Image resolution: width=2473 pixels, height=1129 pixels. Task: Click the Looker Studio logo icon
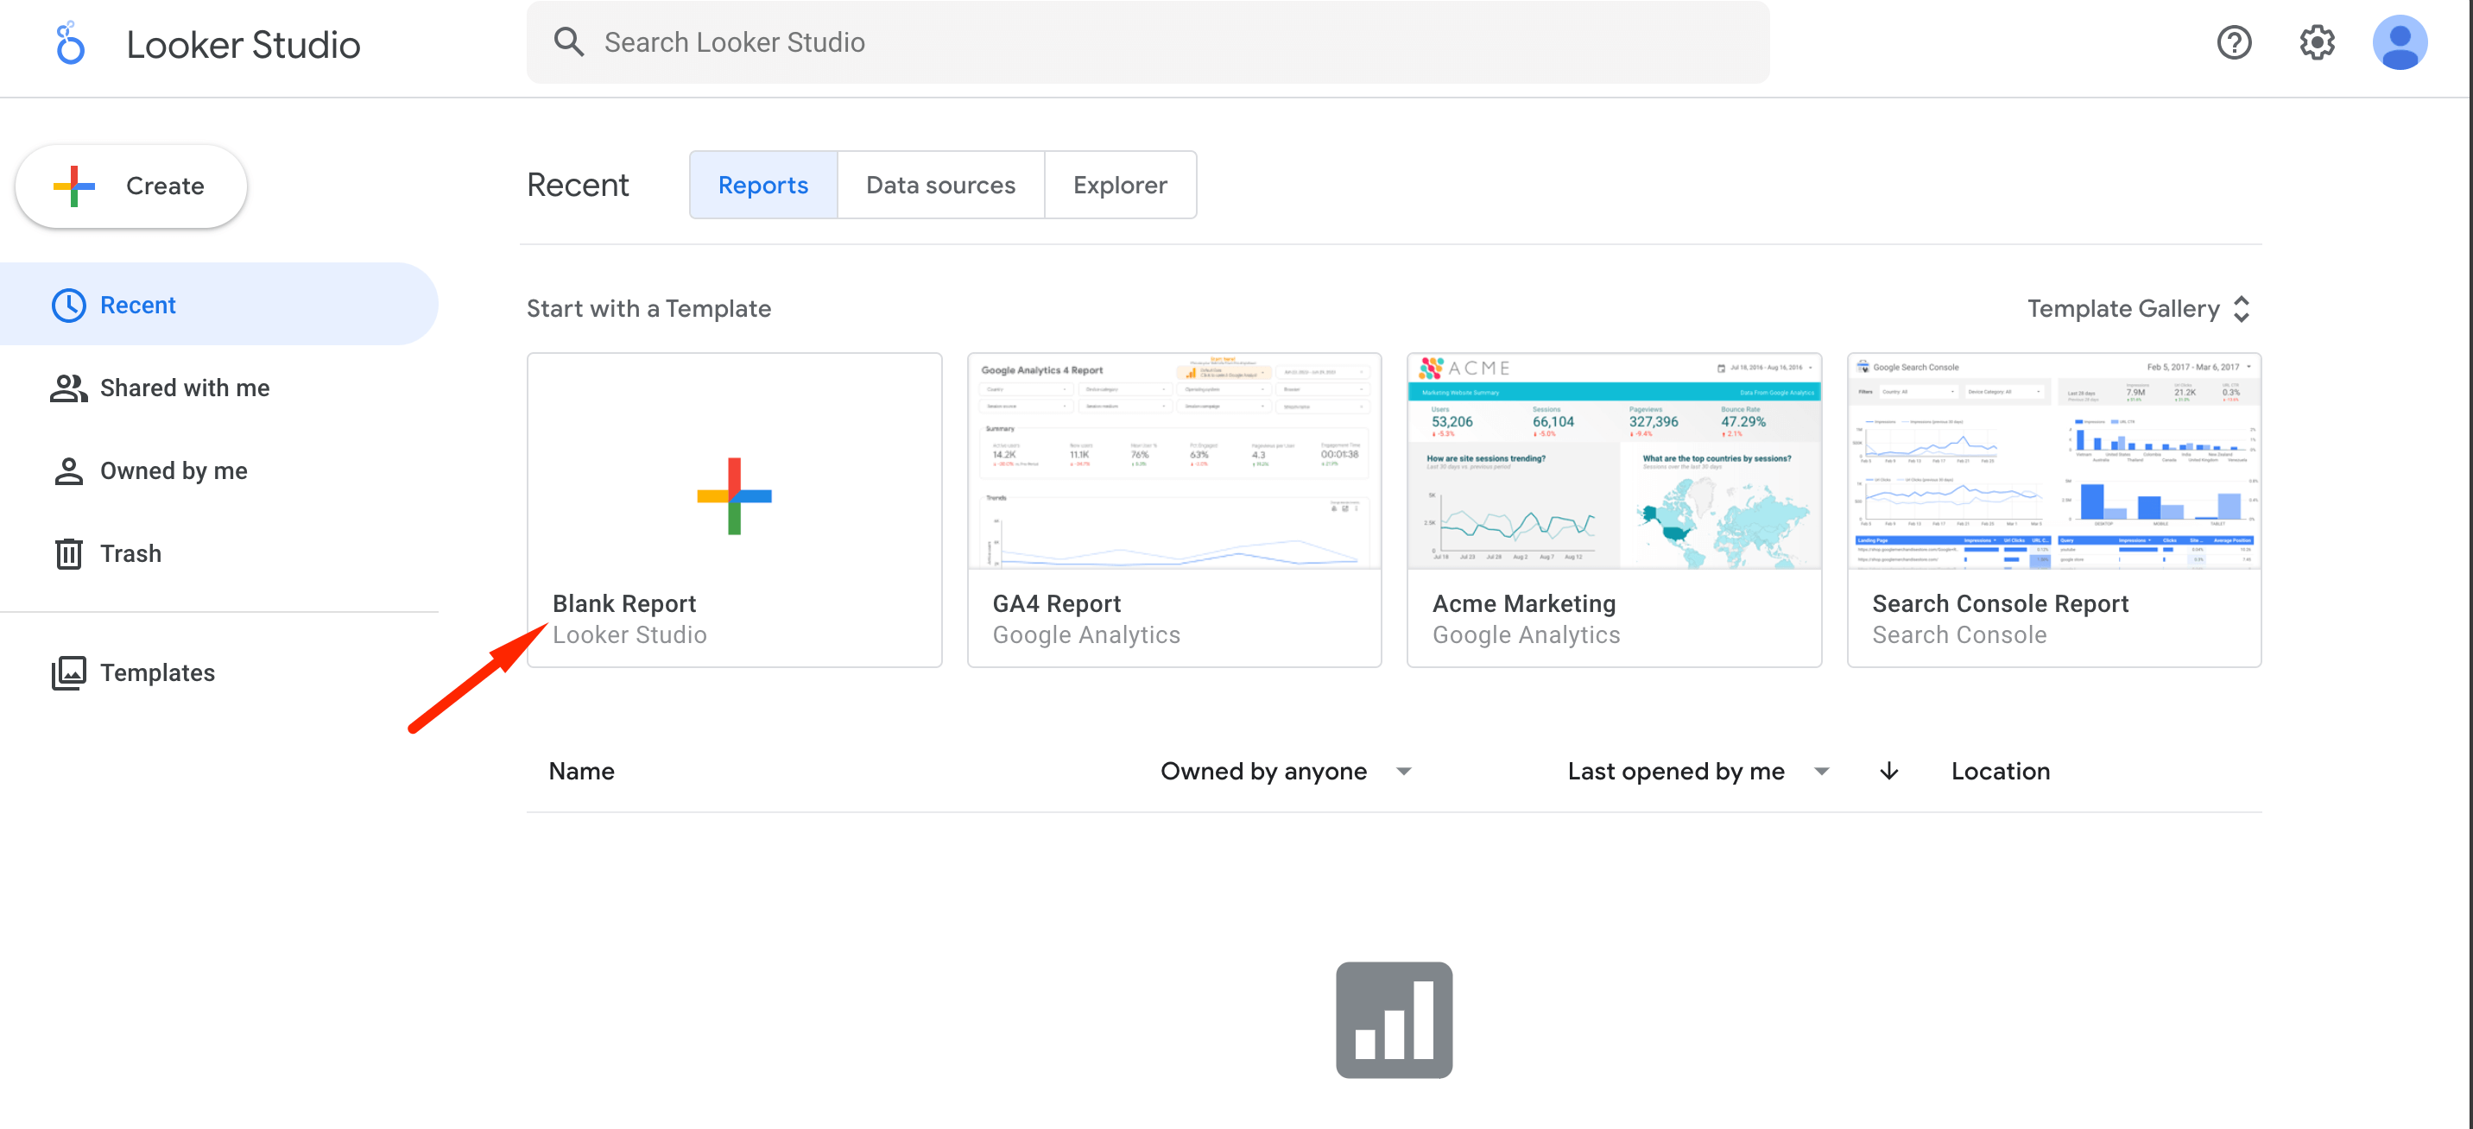(70, 44)
